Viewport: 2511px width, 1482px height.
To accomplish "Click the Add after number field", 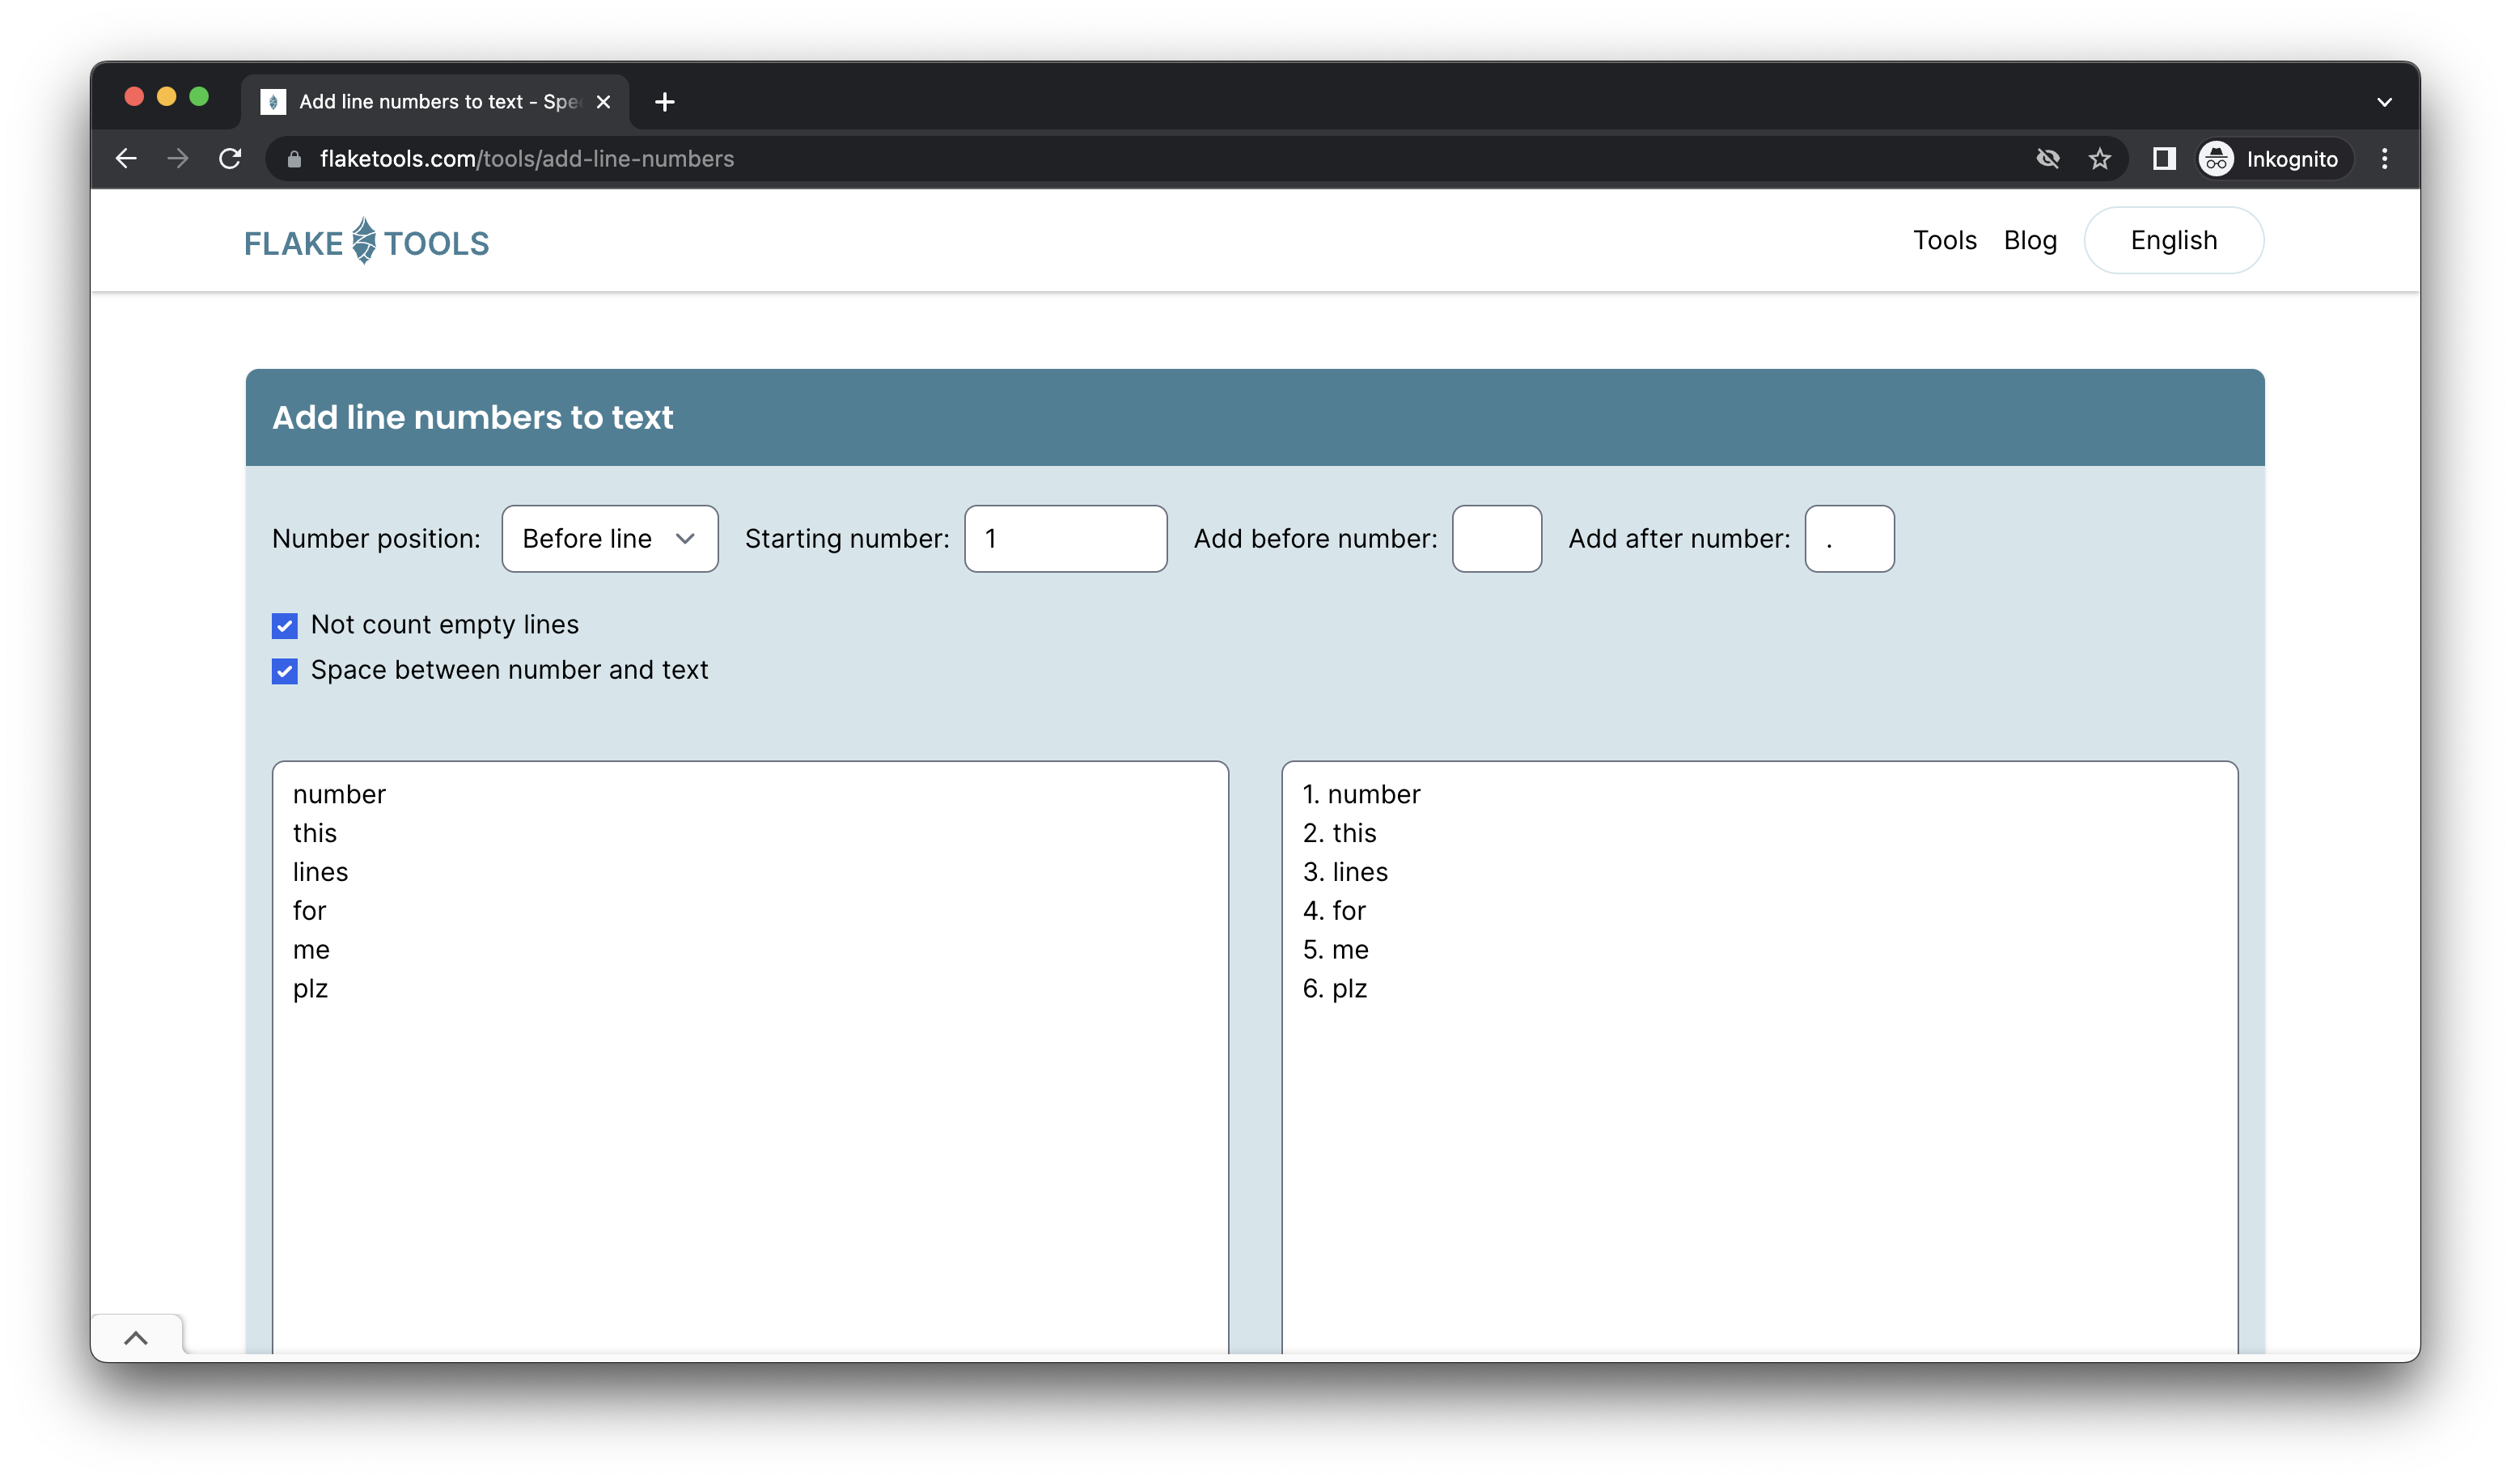I will [x=1849, y=540].
